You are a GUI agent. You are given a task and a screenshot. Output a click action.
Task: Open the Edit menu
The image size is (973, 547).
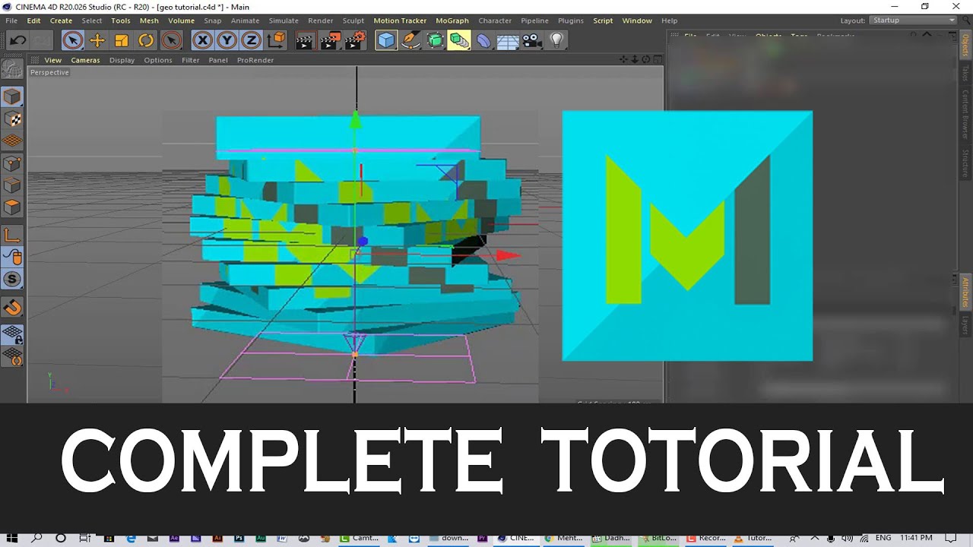pyautogui.click(x=33, y=21)
